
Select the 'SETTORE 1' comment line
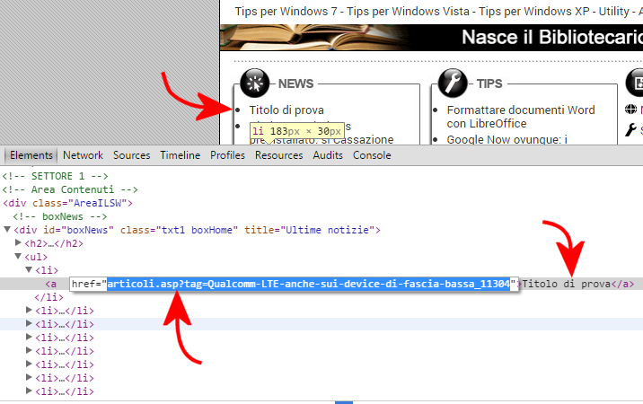(x=56, y=176)
